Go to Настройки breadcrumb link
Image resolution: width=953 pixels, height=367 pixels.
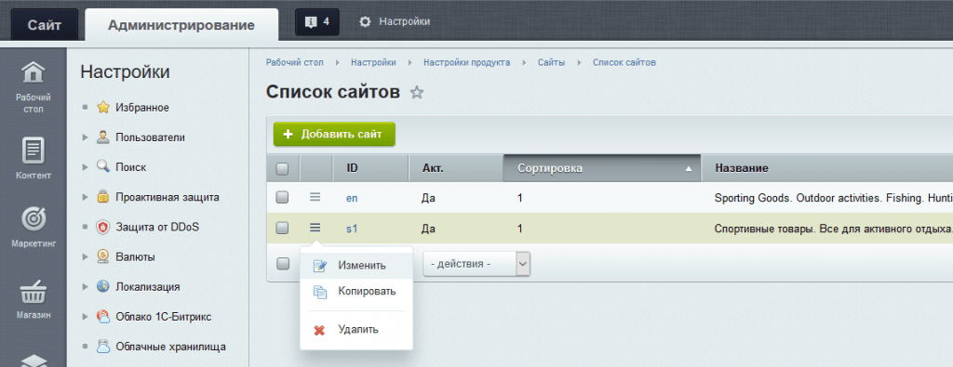coord(373,62)
